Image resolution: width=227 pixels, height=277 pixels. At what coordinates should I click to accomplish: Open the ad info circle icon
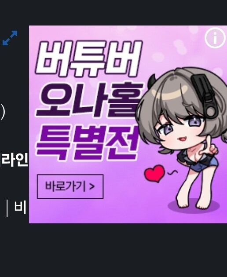[x=215, y=38]
